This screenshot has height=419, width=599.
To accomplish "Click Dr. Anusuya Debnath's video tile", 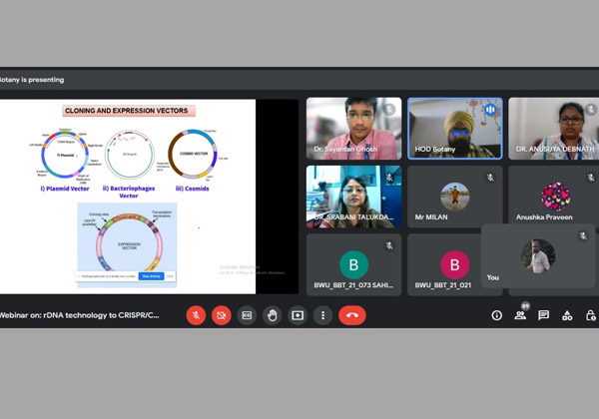I will [x=553, y=129].
